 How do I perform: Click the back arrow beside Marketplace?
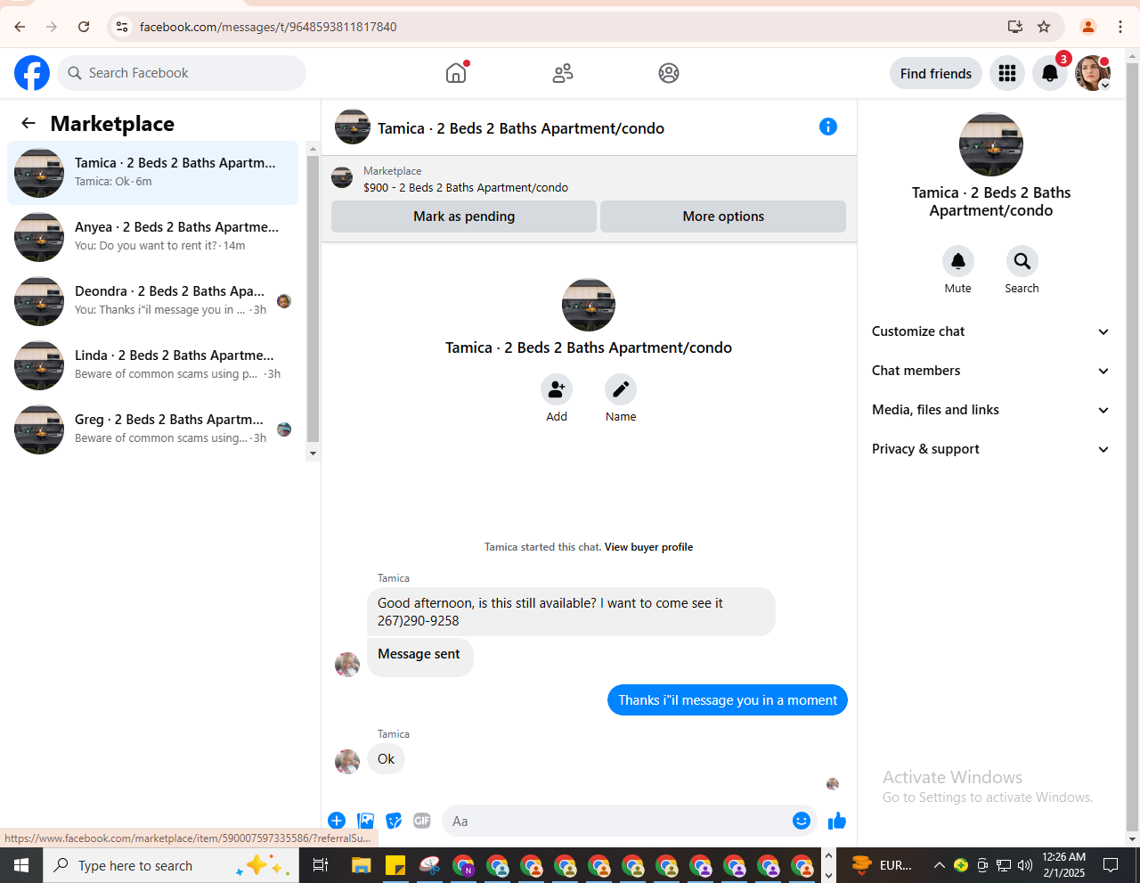(28, 124)
